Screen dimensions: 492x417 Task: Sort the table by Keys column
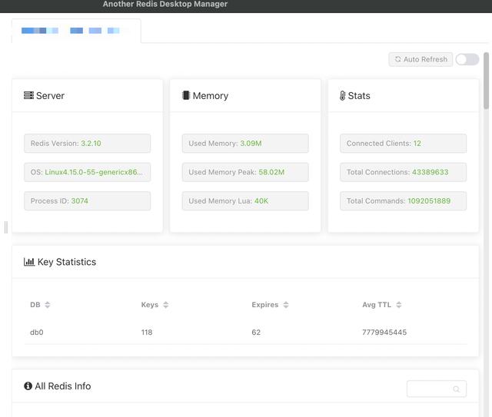pyautogui.click(x=166, y=305)
